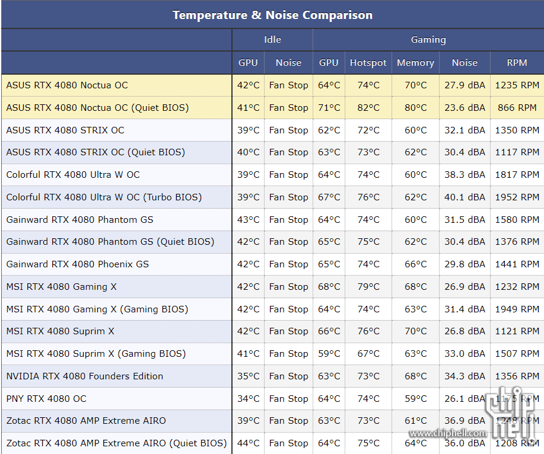Click the '29.8 dBA' noise value
544x454 pixels.
pyautogui.click(x=465, y=264)
